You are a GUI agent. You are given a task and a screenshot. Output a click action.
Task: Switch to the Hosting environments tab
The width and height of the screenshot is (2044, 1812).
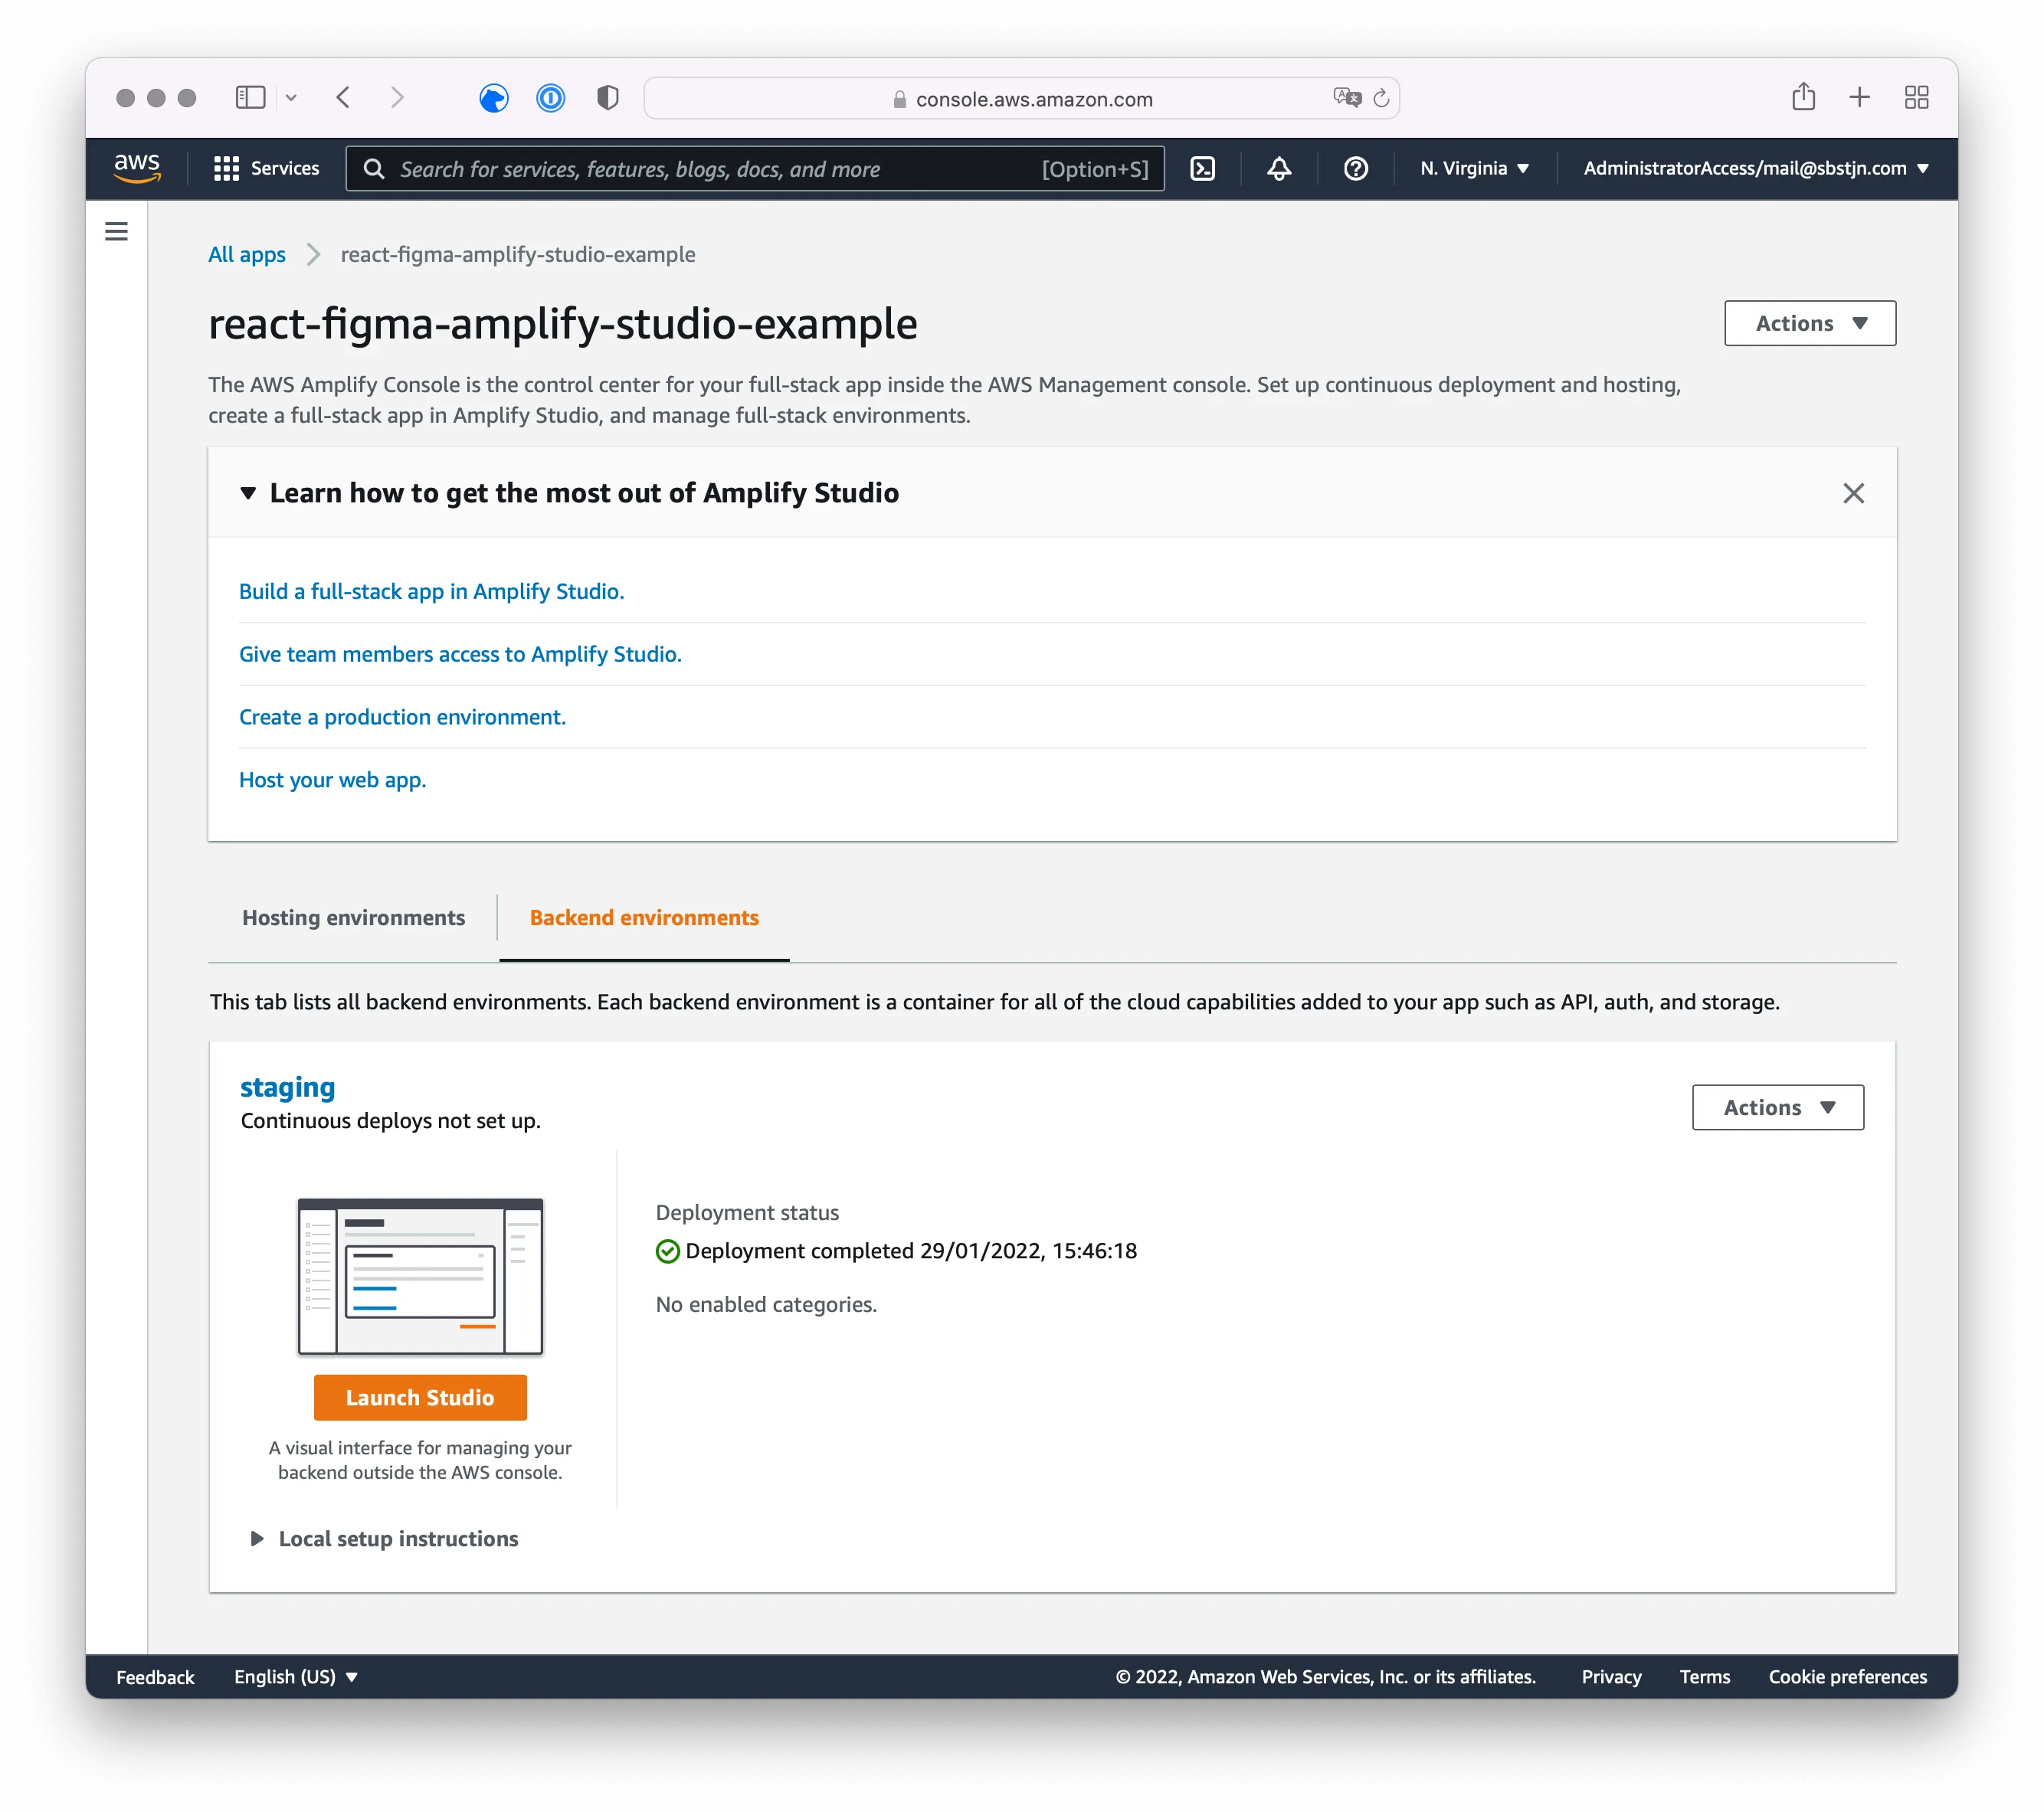coord(352,917)
